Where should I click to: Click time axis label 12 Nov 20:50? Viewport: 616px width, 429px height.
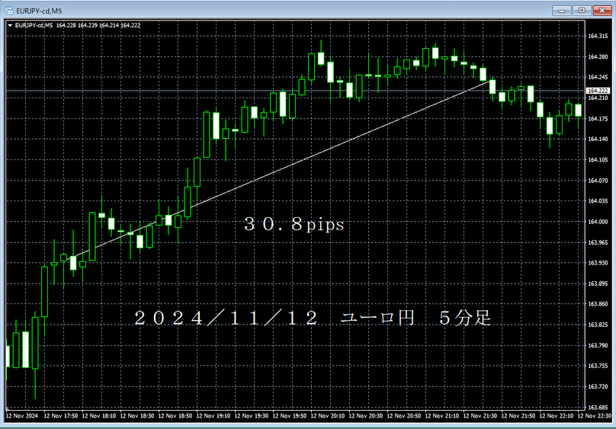pyautogui.click(x=404, y=415)
